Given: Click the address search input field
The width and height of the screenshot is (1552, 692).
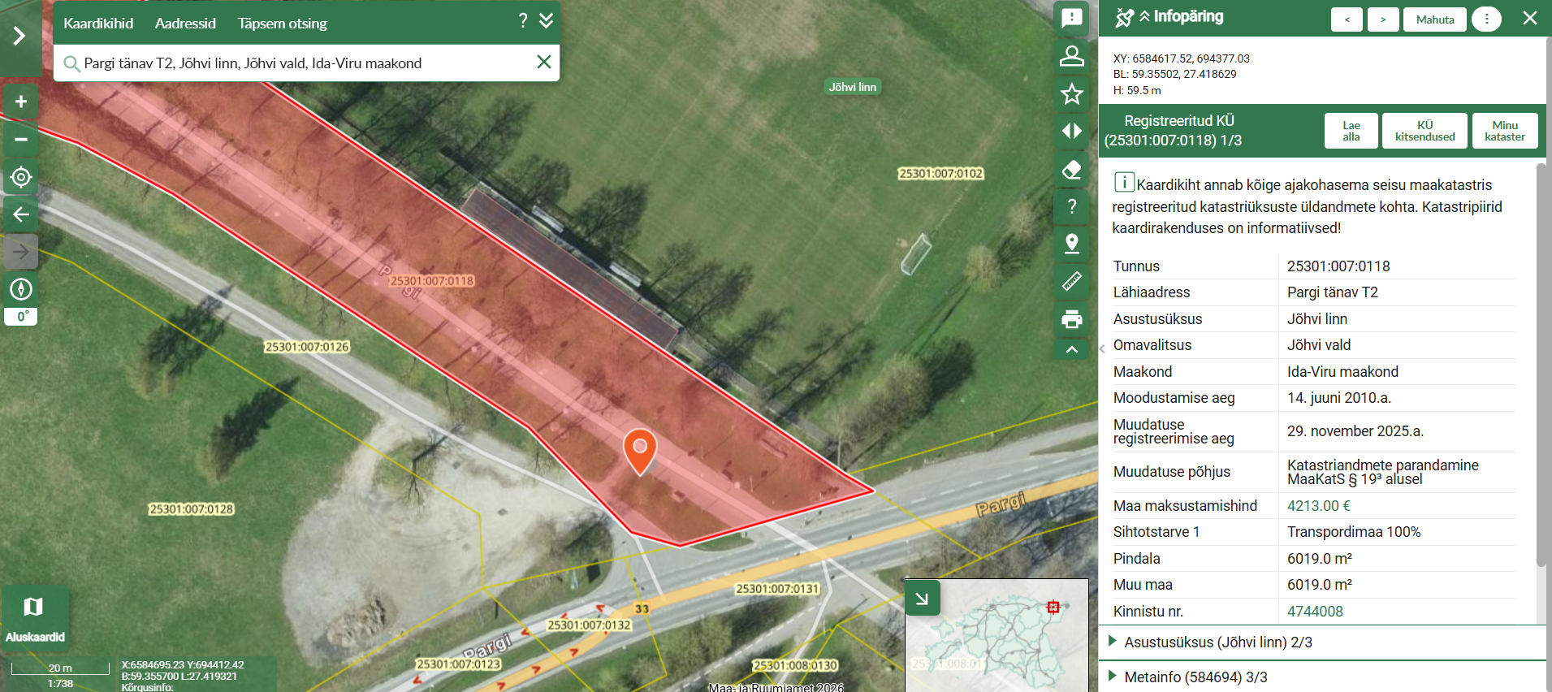Looking at the screenshot, I should pos(300,63).
